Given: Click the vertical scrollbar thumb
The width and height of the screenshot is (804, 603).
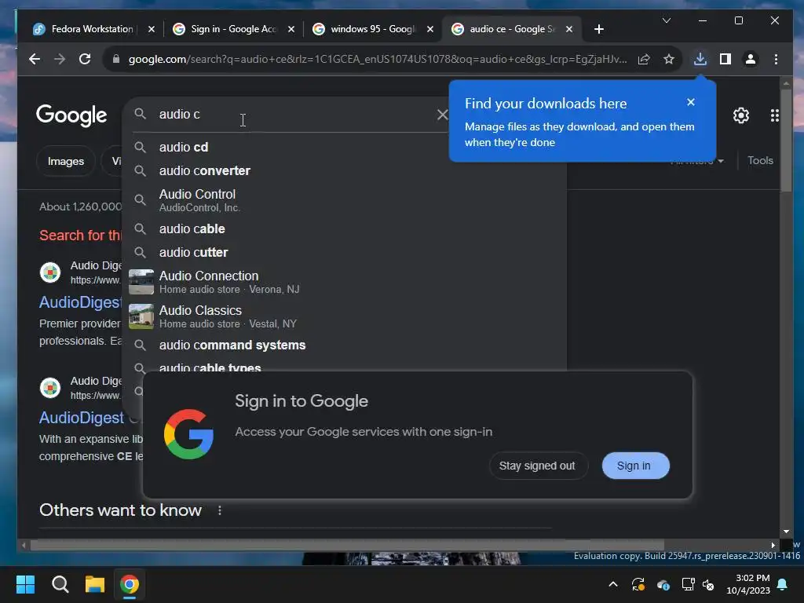Looking at the screenshot, I should pyautogui.click(x=786, y=139).
